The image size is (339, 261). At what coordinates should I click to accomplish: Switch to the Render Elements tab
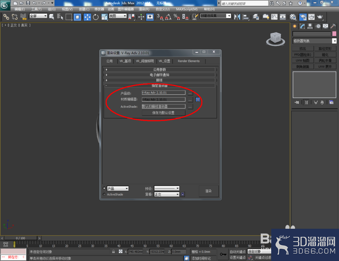[189, 61]
